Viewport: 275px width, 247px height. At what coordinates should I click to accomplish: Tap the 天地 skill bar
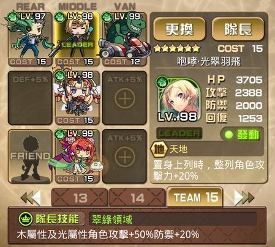[x=206, y=149]
